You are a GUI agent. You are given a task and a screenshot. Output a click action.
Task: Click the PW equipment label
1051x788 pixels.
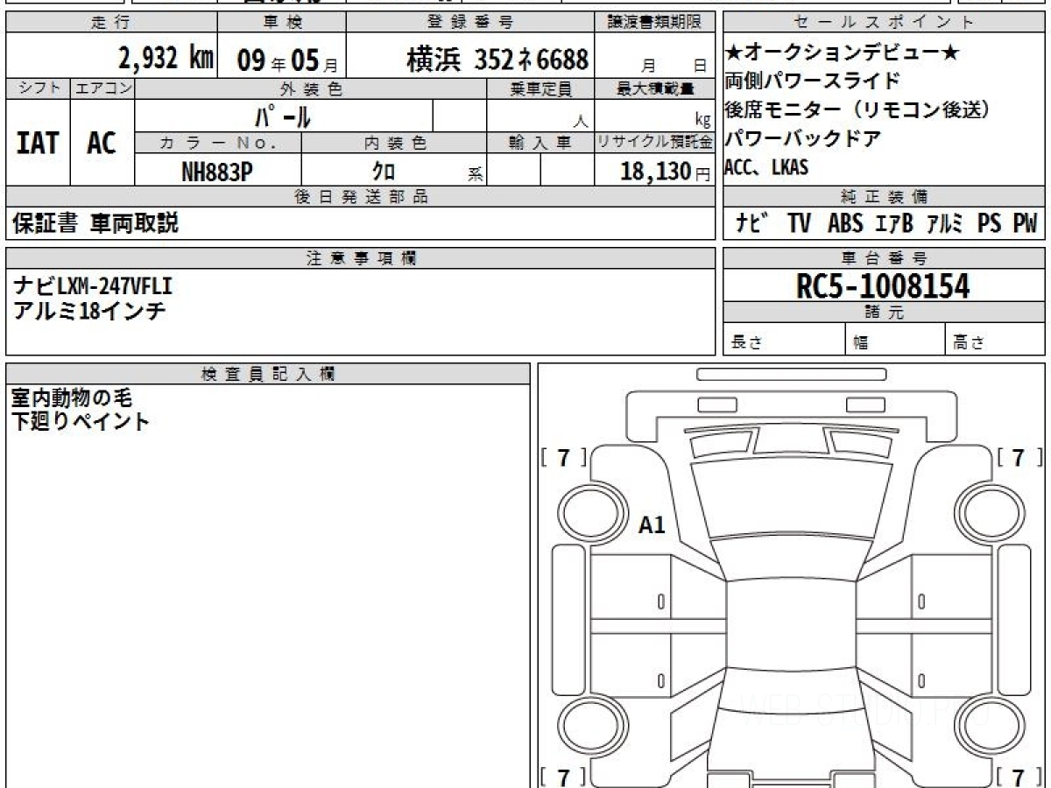point(1024,224)
